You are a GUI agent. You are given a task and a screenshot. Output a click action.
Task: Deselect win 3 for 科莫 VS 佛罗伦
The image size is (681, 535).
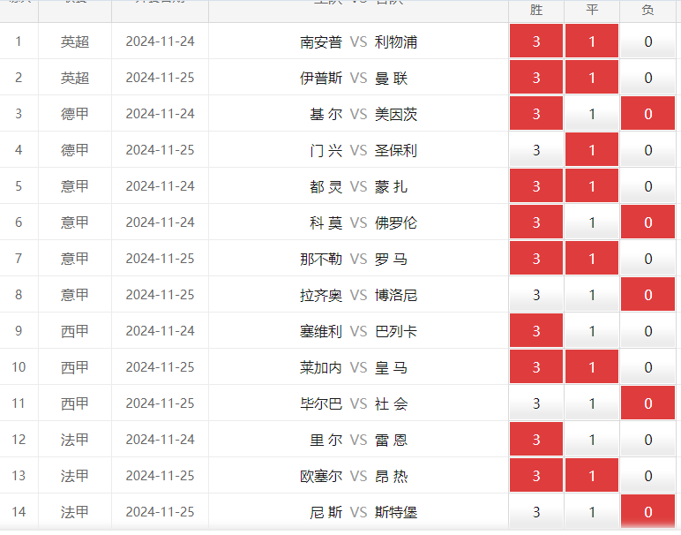click(536, 222)
